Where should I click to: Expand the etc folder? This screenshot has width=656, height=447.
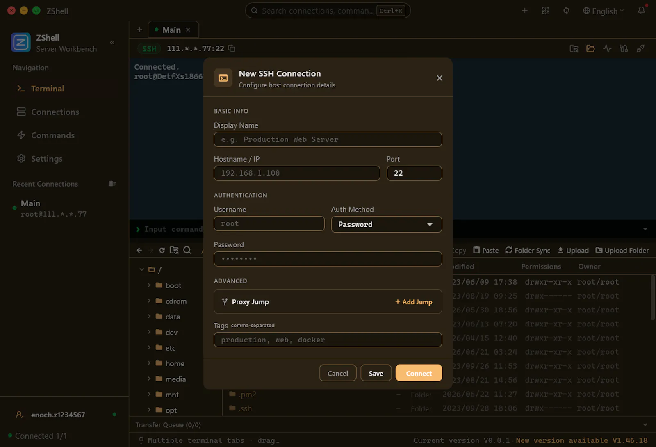(x=149, y=347)
